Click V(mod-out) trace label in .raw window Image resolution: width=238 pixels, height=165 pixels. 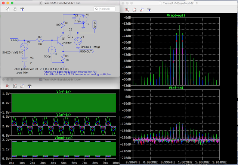(x=64, y=137)
